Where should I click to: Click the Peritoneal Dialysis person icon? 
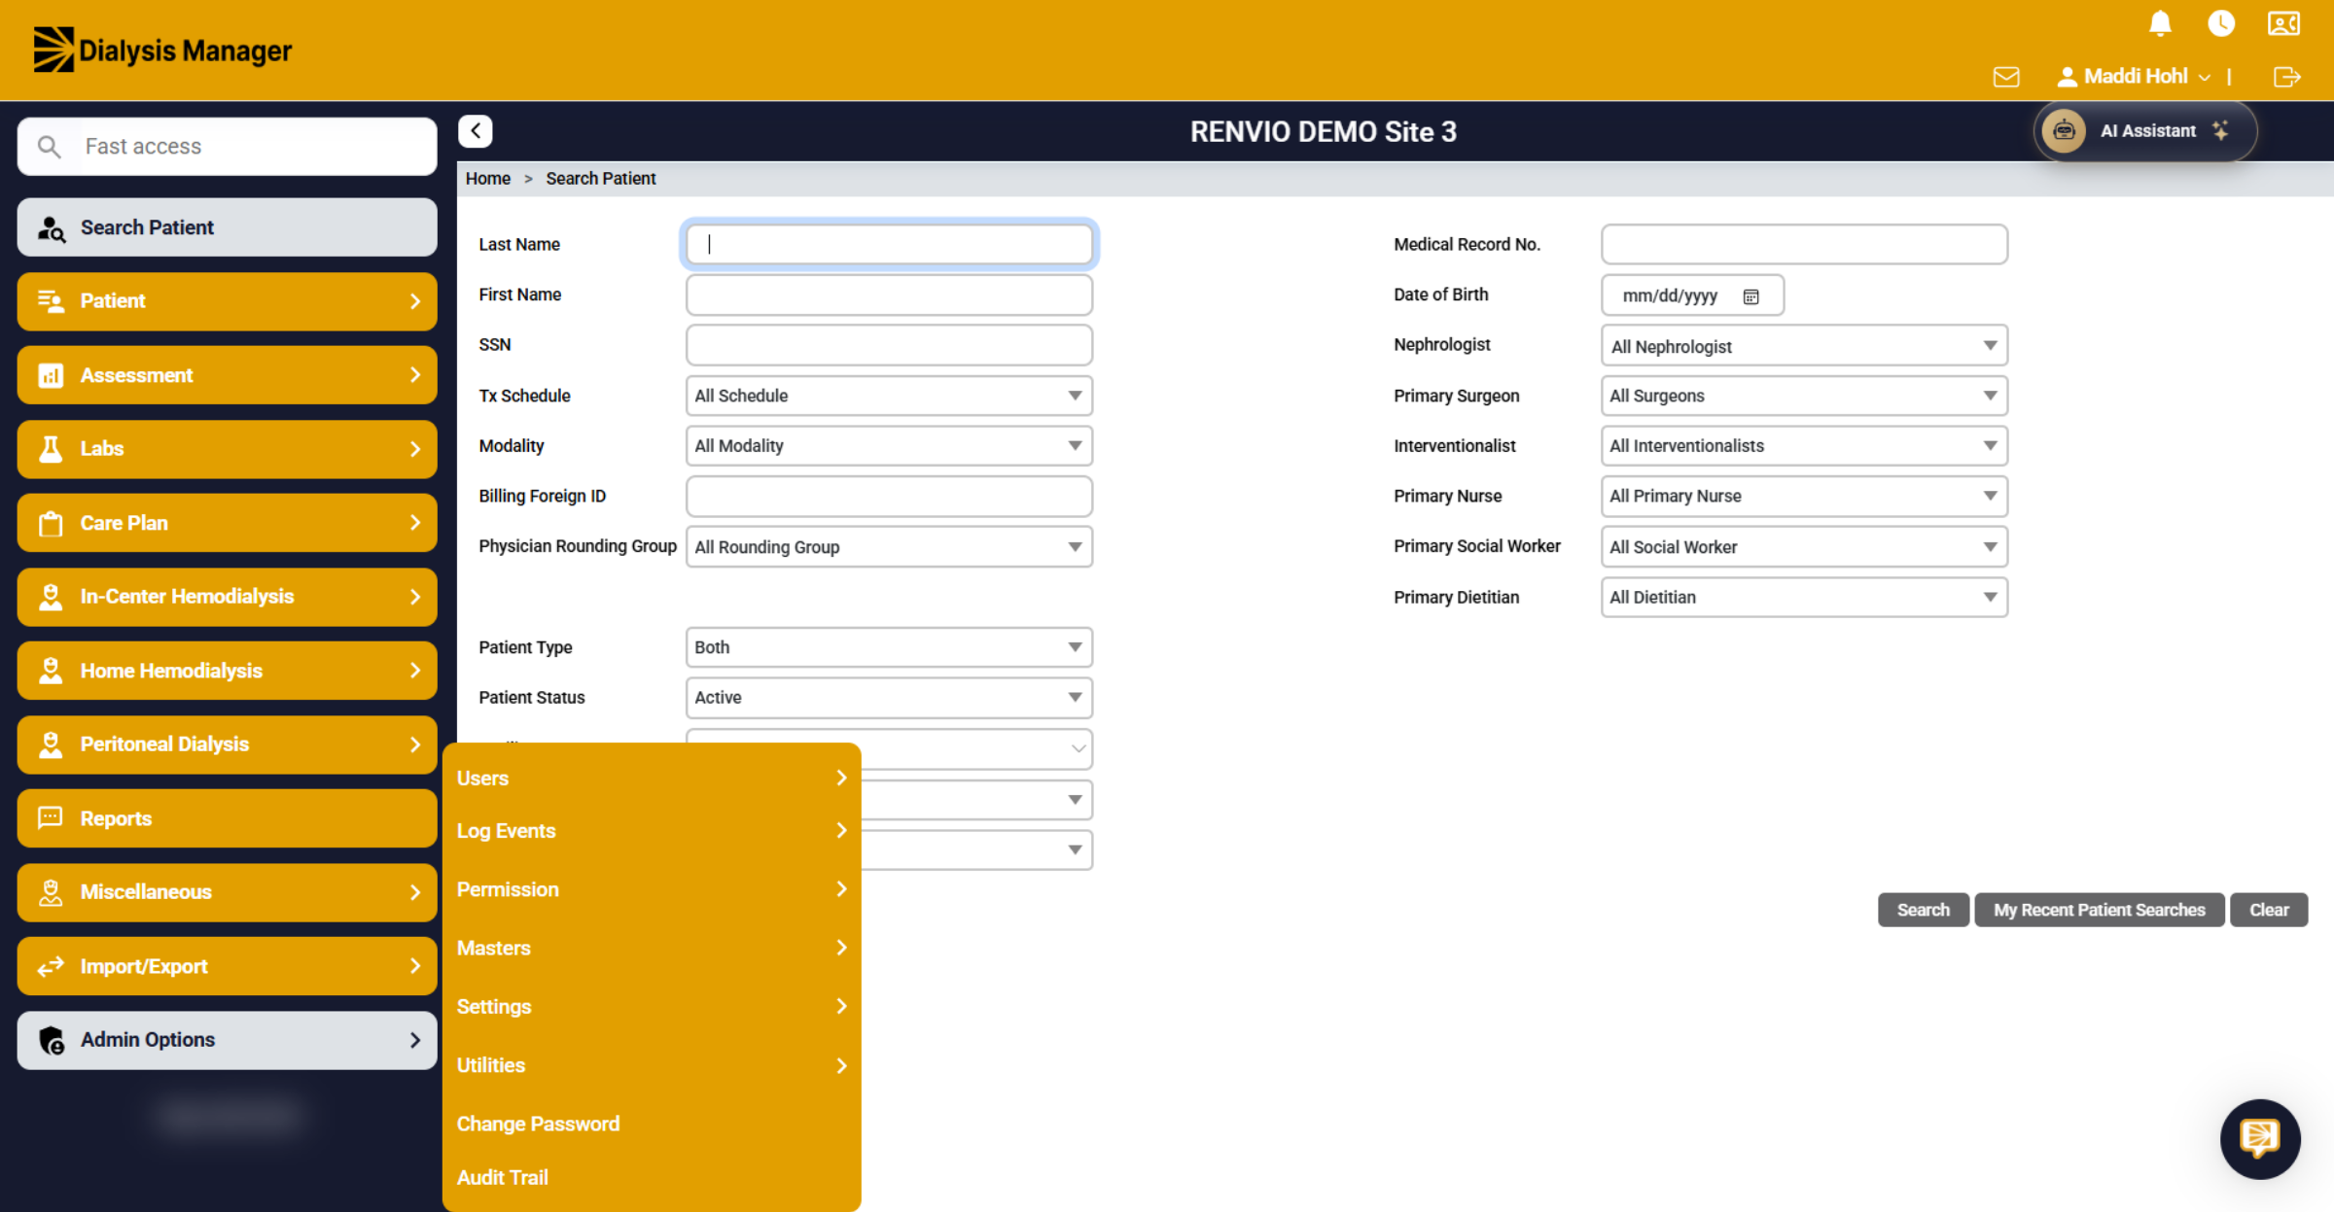pos(51,745)
